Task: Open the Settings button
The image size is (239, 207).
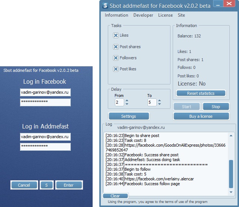Action: point(129,116)
